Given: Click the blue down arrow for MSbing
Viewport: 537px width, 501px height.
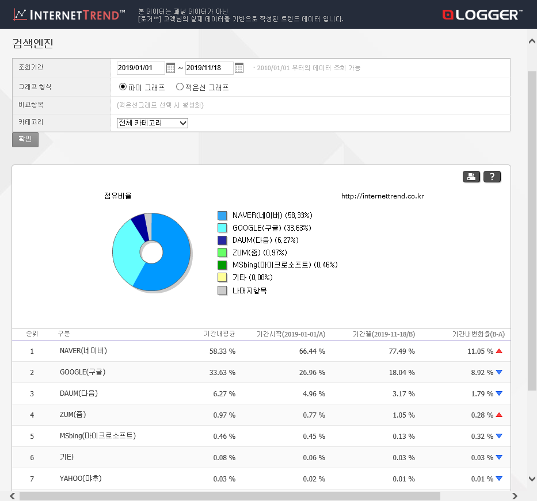Looking at the screenshot, I should pos(499,436).
